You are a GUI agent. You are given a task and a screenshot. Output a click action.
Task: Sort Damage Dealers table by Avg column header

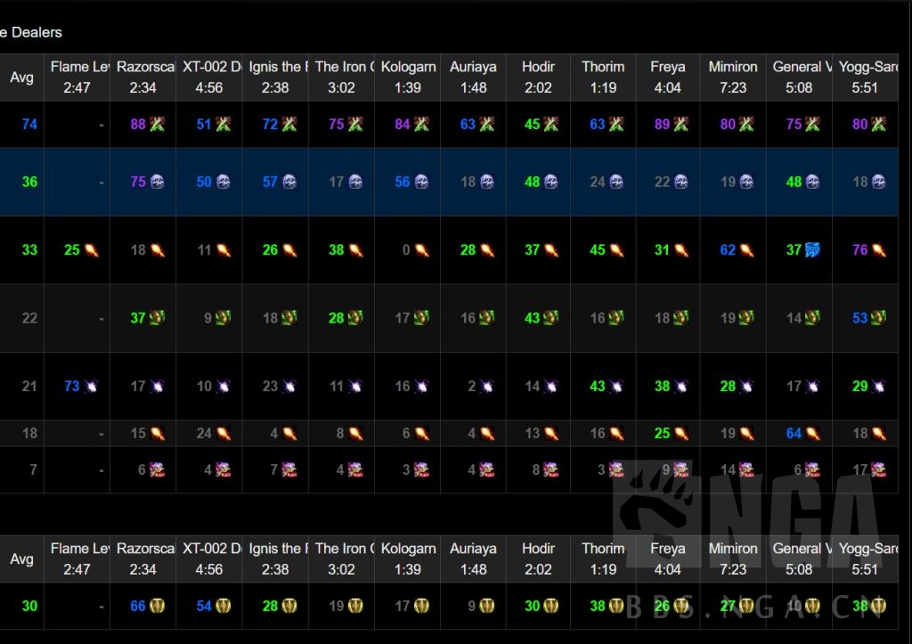[x=21, y=77]
